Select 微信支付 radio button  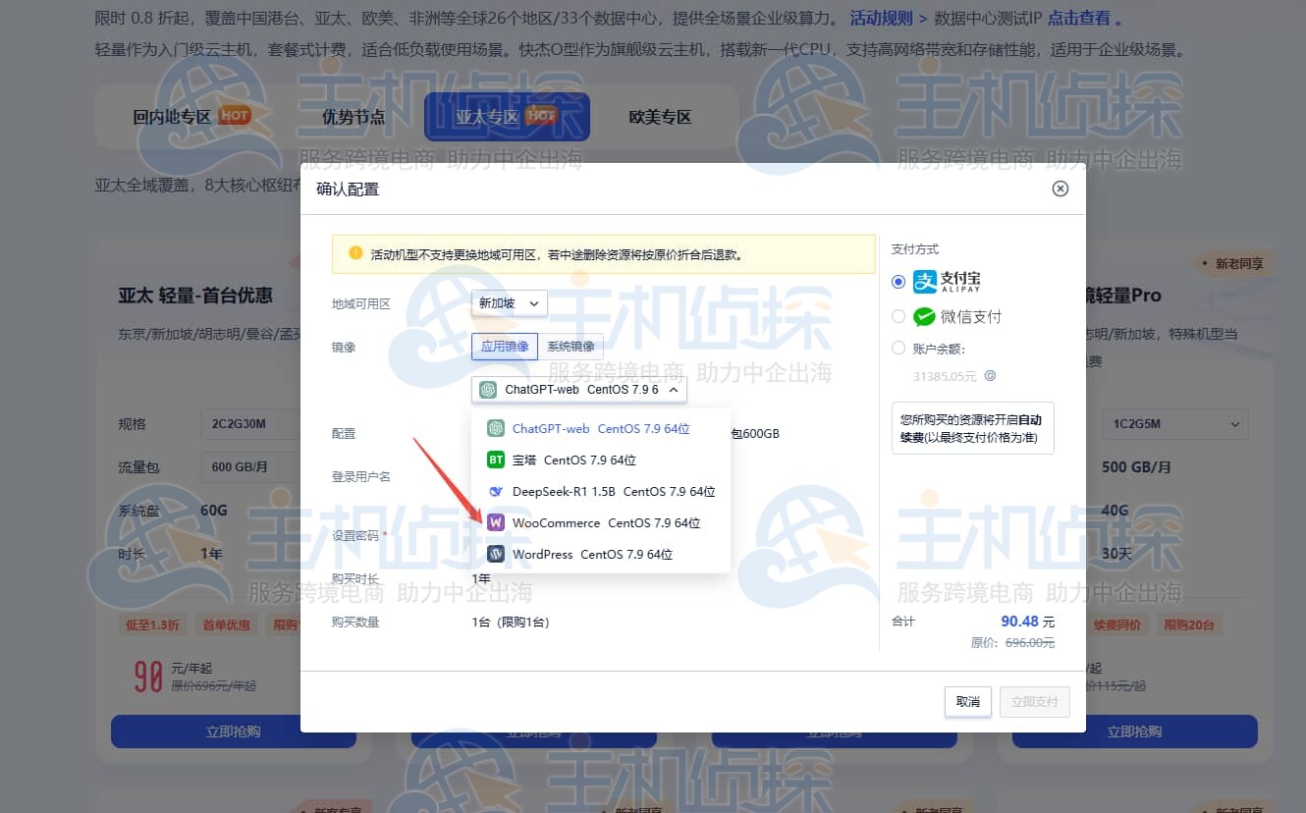898,316
